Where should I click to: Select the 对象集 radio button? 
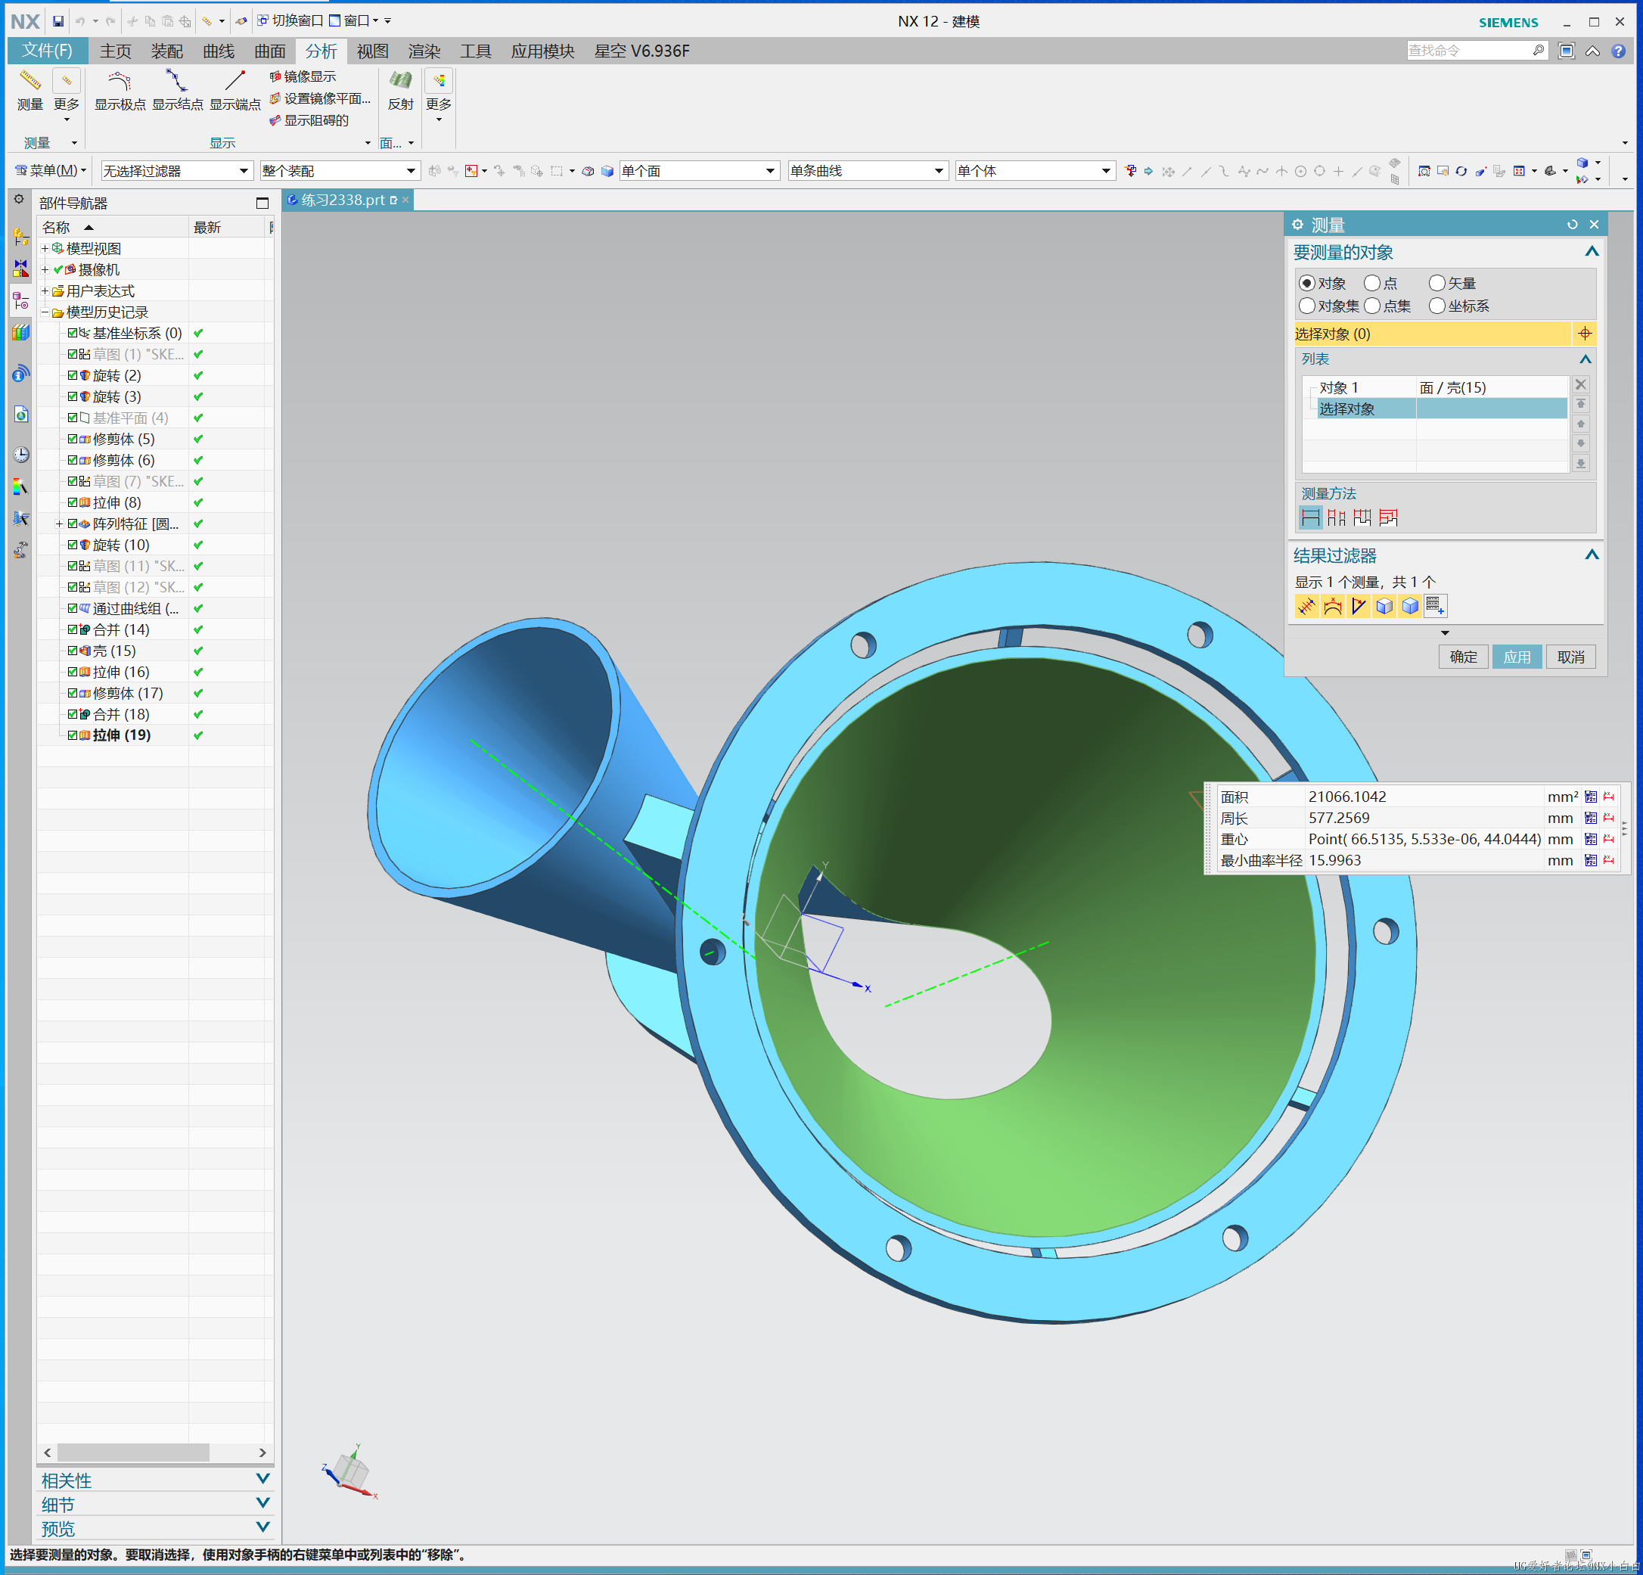[x=1307, y=306]
